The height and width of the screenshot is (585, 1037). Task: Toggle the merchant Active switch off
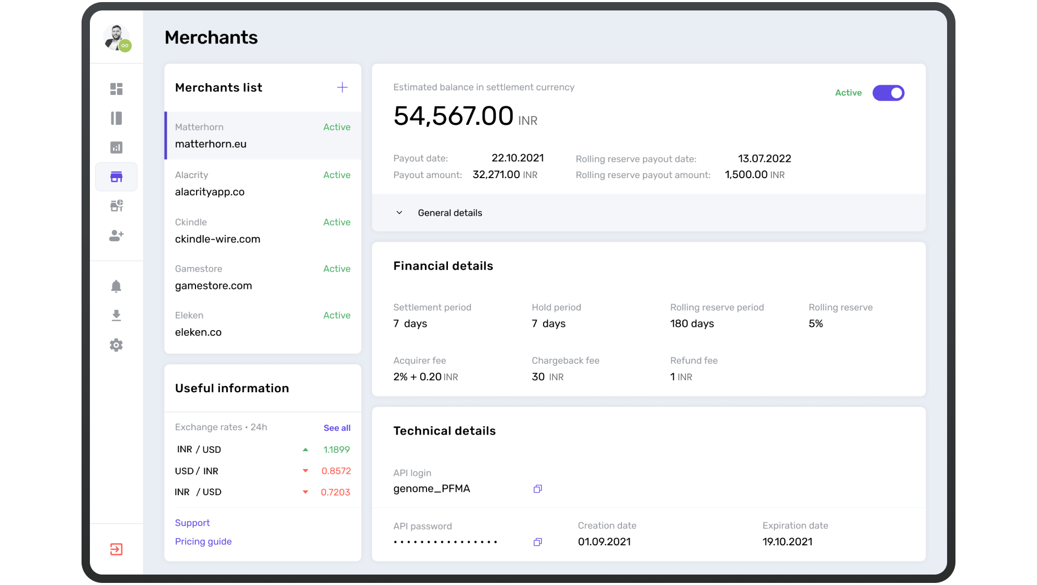click(x=888, y=93)
